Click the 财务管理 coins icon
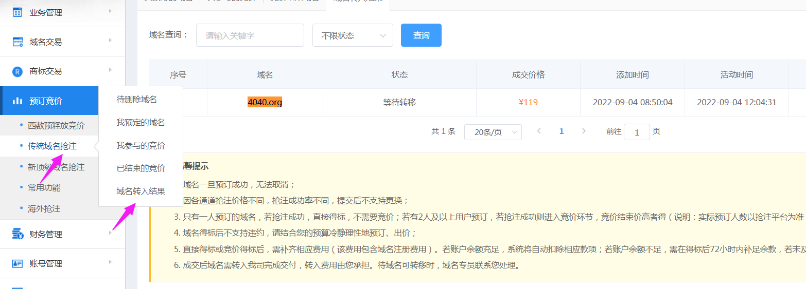The width and height of the screenshot is (806, 289). (17, 235)
